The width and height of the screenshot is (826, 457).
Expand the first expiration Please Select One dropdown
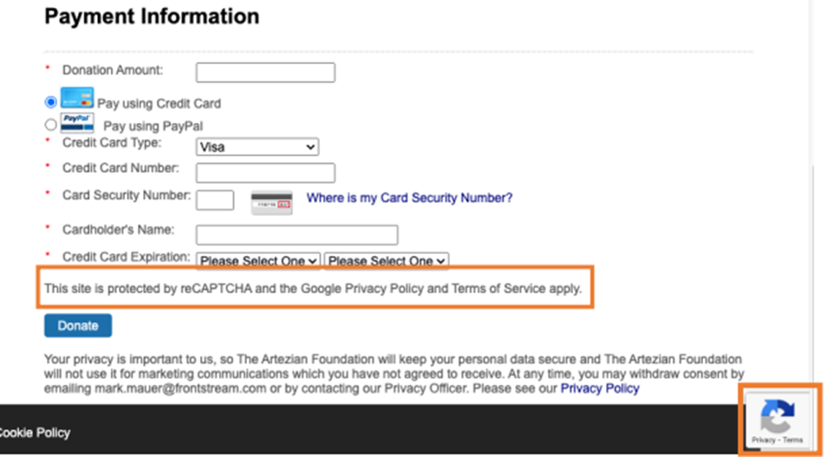coord(258,261)
